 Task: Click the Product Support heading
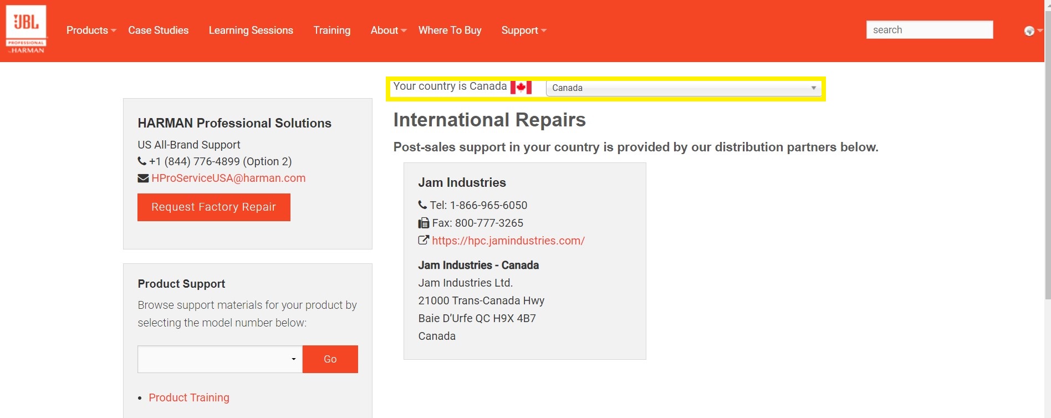[x=181, y=284]
